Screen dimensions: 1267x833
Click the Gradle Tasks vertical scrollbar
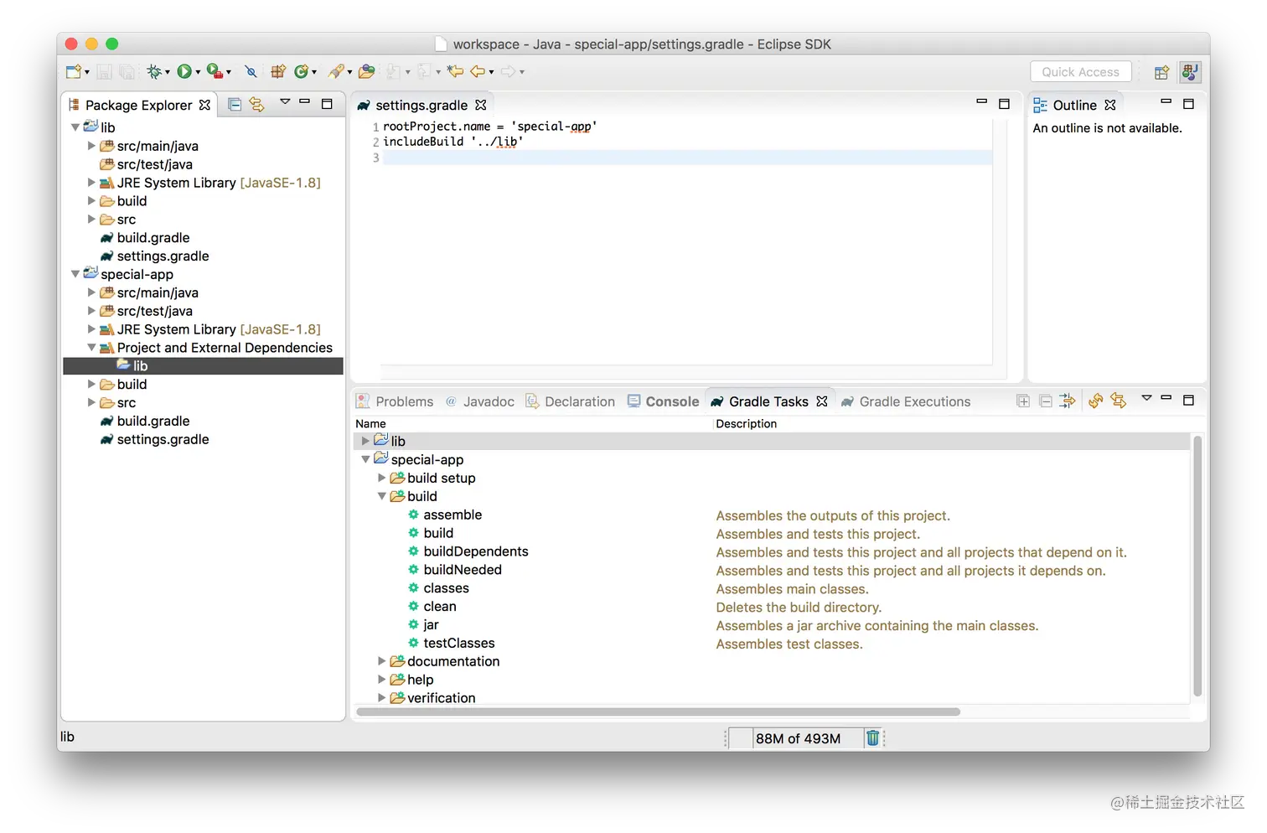tap(1197, 567)
